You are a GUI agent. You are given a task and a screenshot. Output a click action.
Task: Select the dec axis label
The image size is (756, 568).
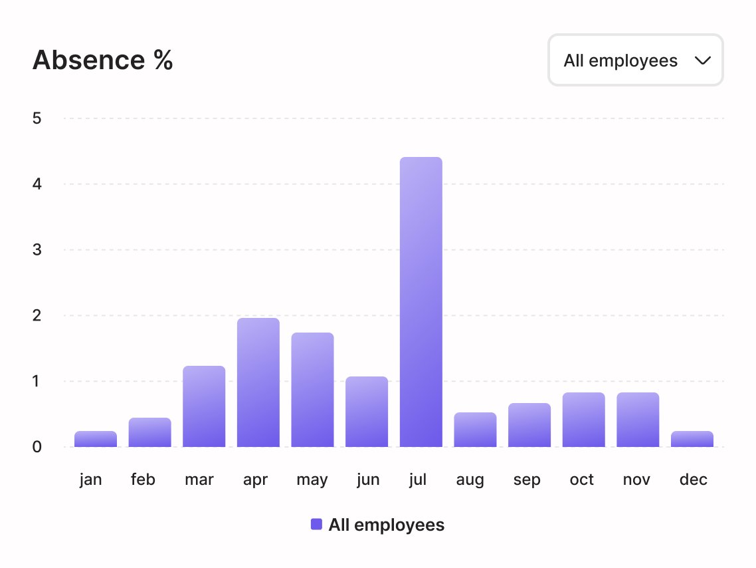pyautogui.click(x=693, y=479)
